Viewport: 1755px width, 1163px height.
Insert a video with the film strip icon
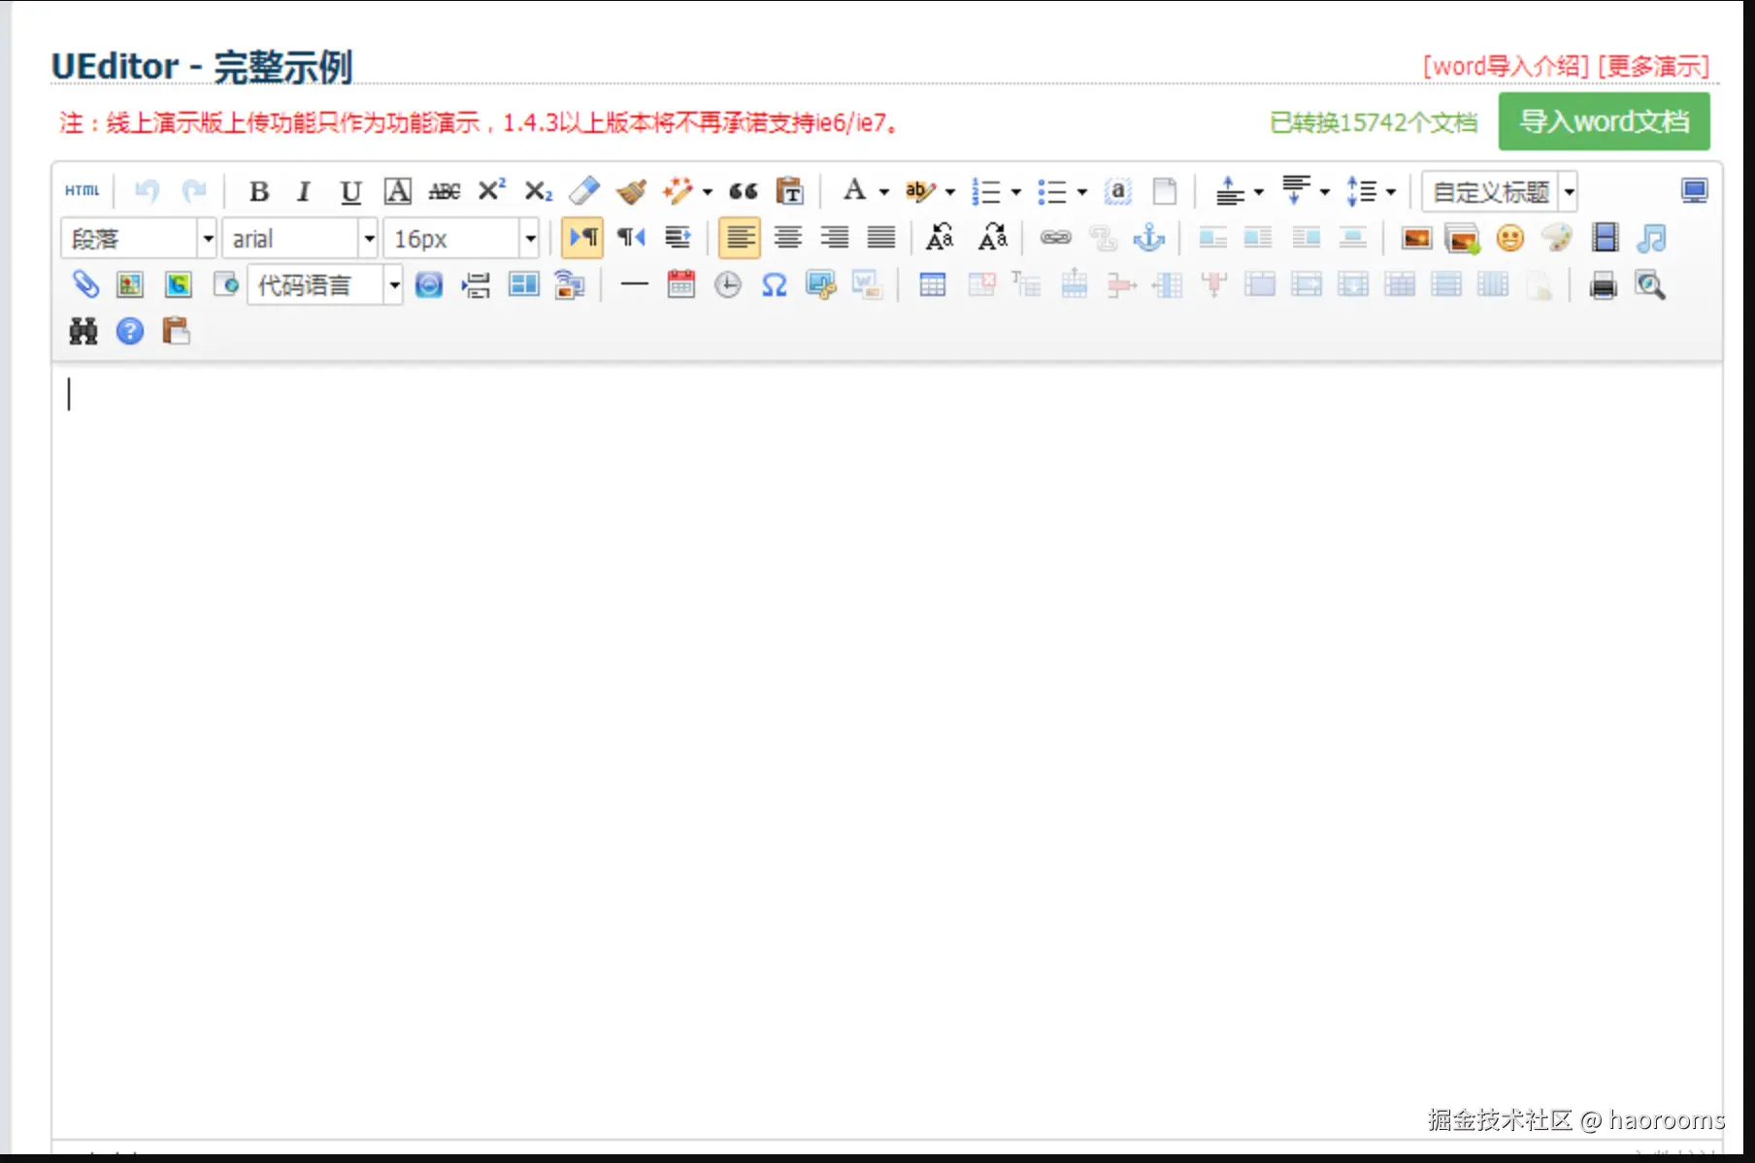[x=1606, y=238]
